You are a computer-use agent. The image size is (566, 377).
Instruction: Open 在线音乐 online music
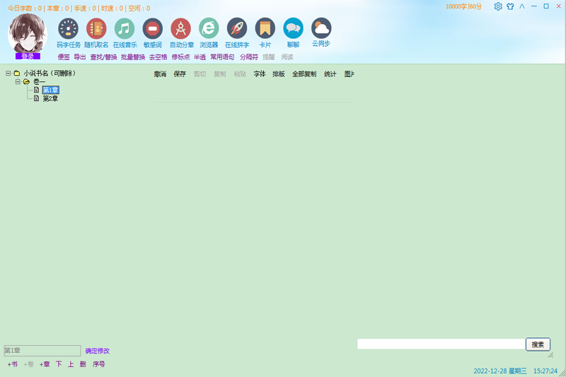(125, 29)
